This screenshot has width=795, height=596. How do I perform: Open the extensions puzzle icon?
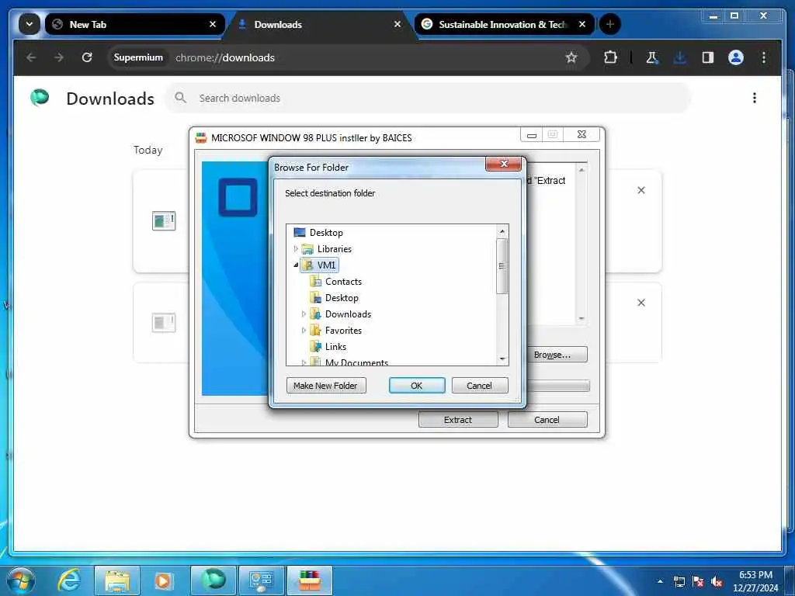[610, 57]
